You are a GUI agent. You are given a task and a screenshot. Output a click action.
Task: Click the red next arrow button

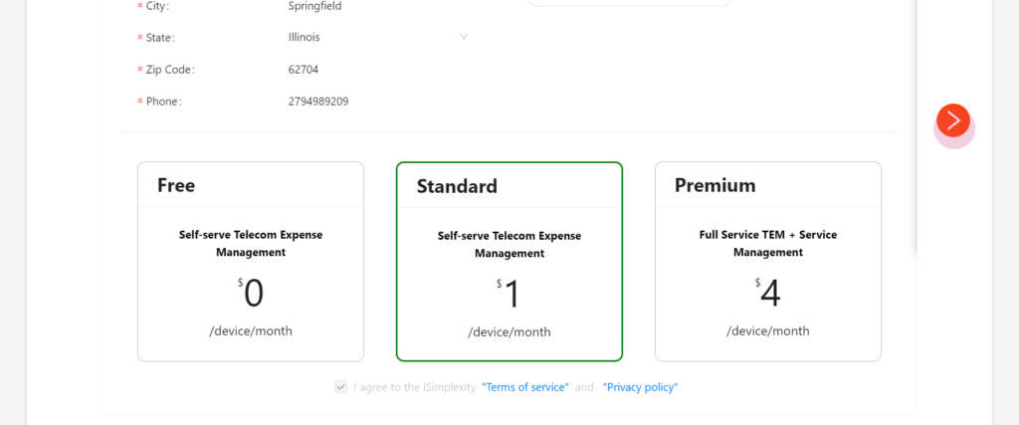[x=953, y=120]
